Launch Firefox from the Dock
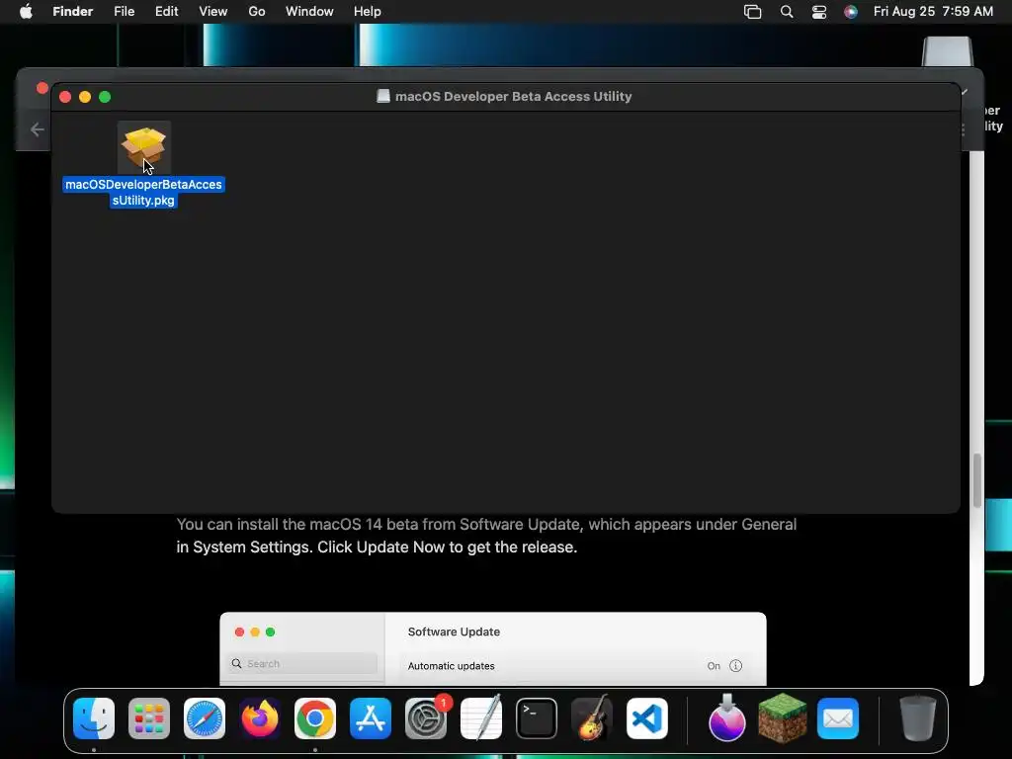Screen dimensions: 1012x759 pyautogui.click(x=260, y=718)
